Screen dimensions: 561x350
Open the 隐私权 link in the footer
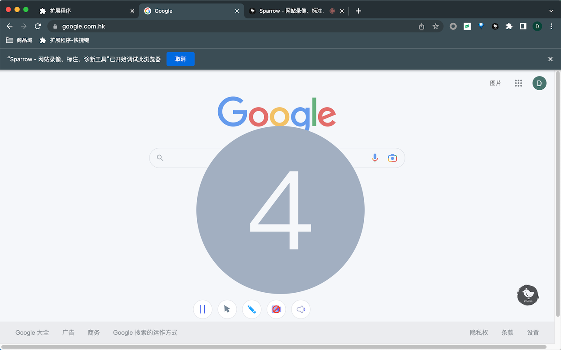click(x=479, y=332)
